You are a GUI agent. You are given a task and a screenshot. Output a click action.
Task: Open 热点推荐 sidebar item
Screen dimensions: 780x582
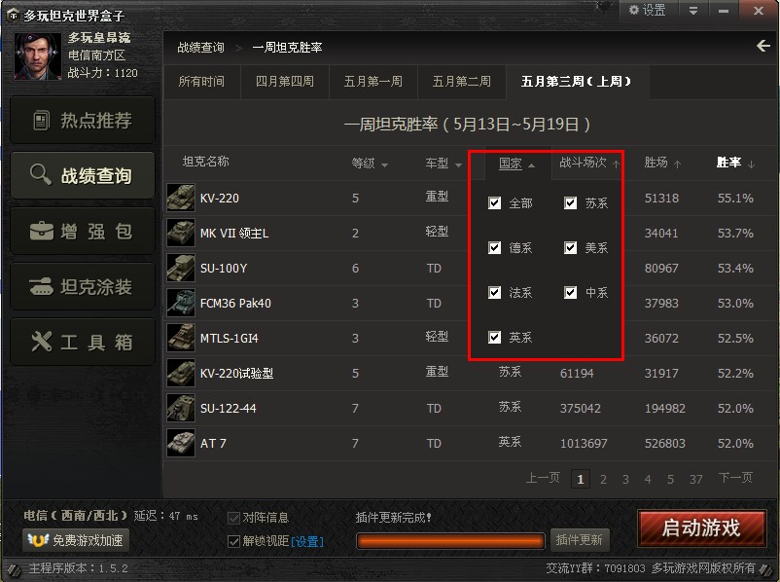coord(83,121)
